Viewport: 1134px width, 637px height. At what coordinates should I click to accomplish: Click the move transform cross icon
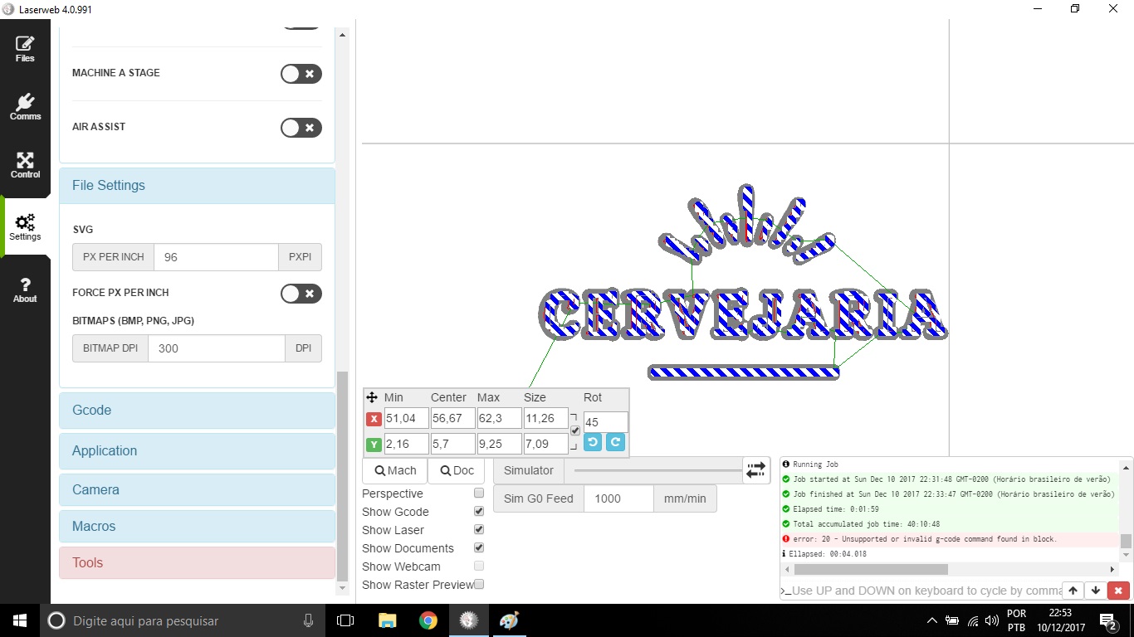(x=372, y=397)
